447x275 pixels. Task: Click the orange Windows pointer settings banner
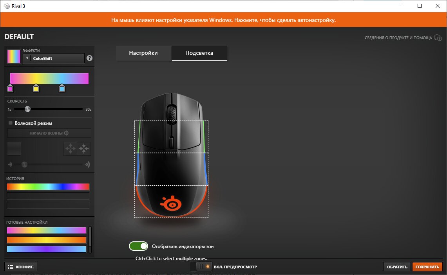pyautogui.click(x=223, y=20)
